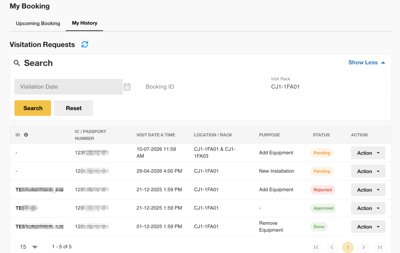This screenshot has width=400, height=253.
Task: Open Action dropdown for 29-04-2026 visit
Action: [368, 171]
